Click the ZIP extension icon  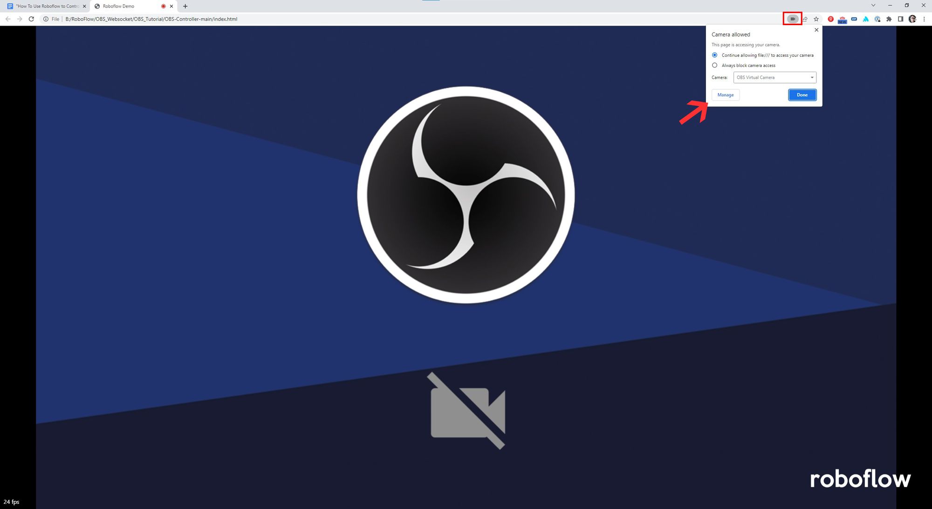pyautogui.click(x=854, y=19)
